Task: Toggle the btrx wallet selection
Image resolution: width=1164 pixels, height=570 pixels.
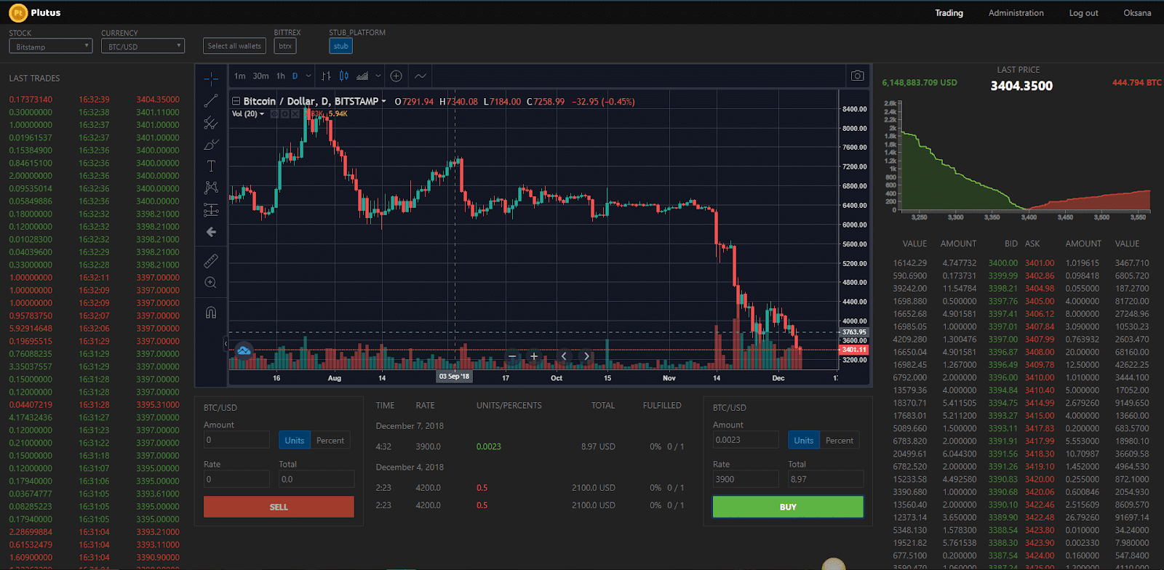Action: (285, 46)
